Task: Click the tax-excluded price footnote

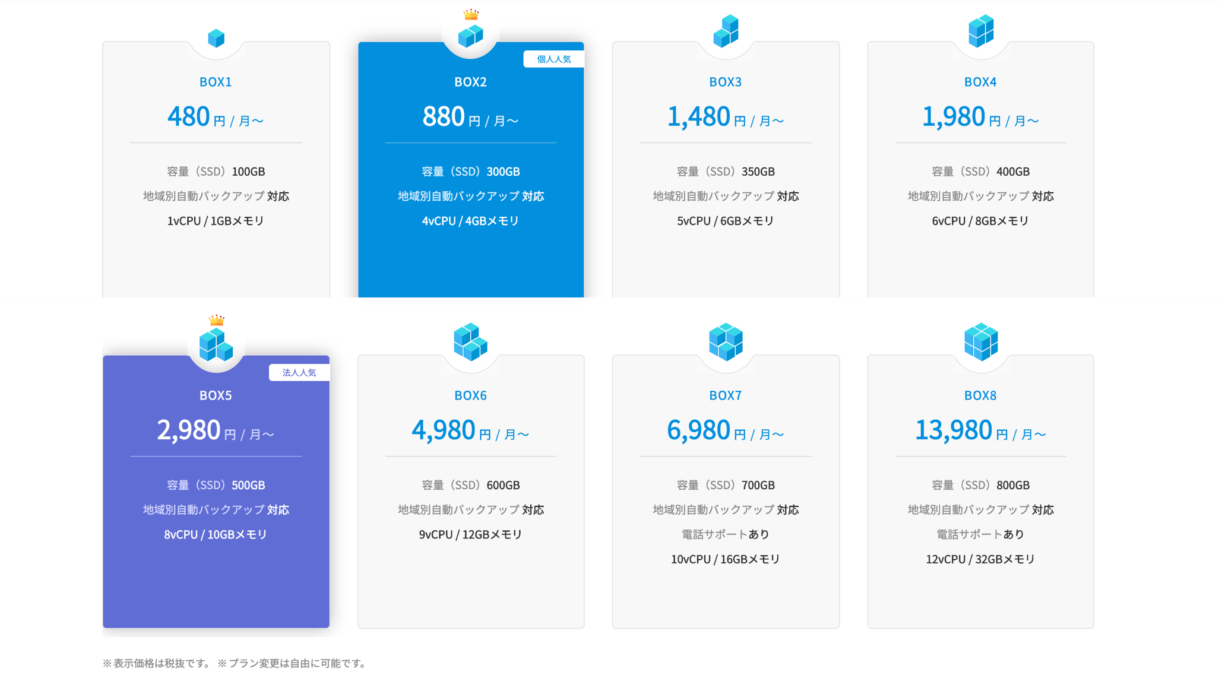Action: (x=157, y=663)
